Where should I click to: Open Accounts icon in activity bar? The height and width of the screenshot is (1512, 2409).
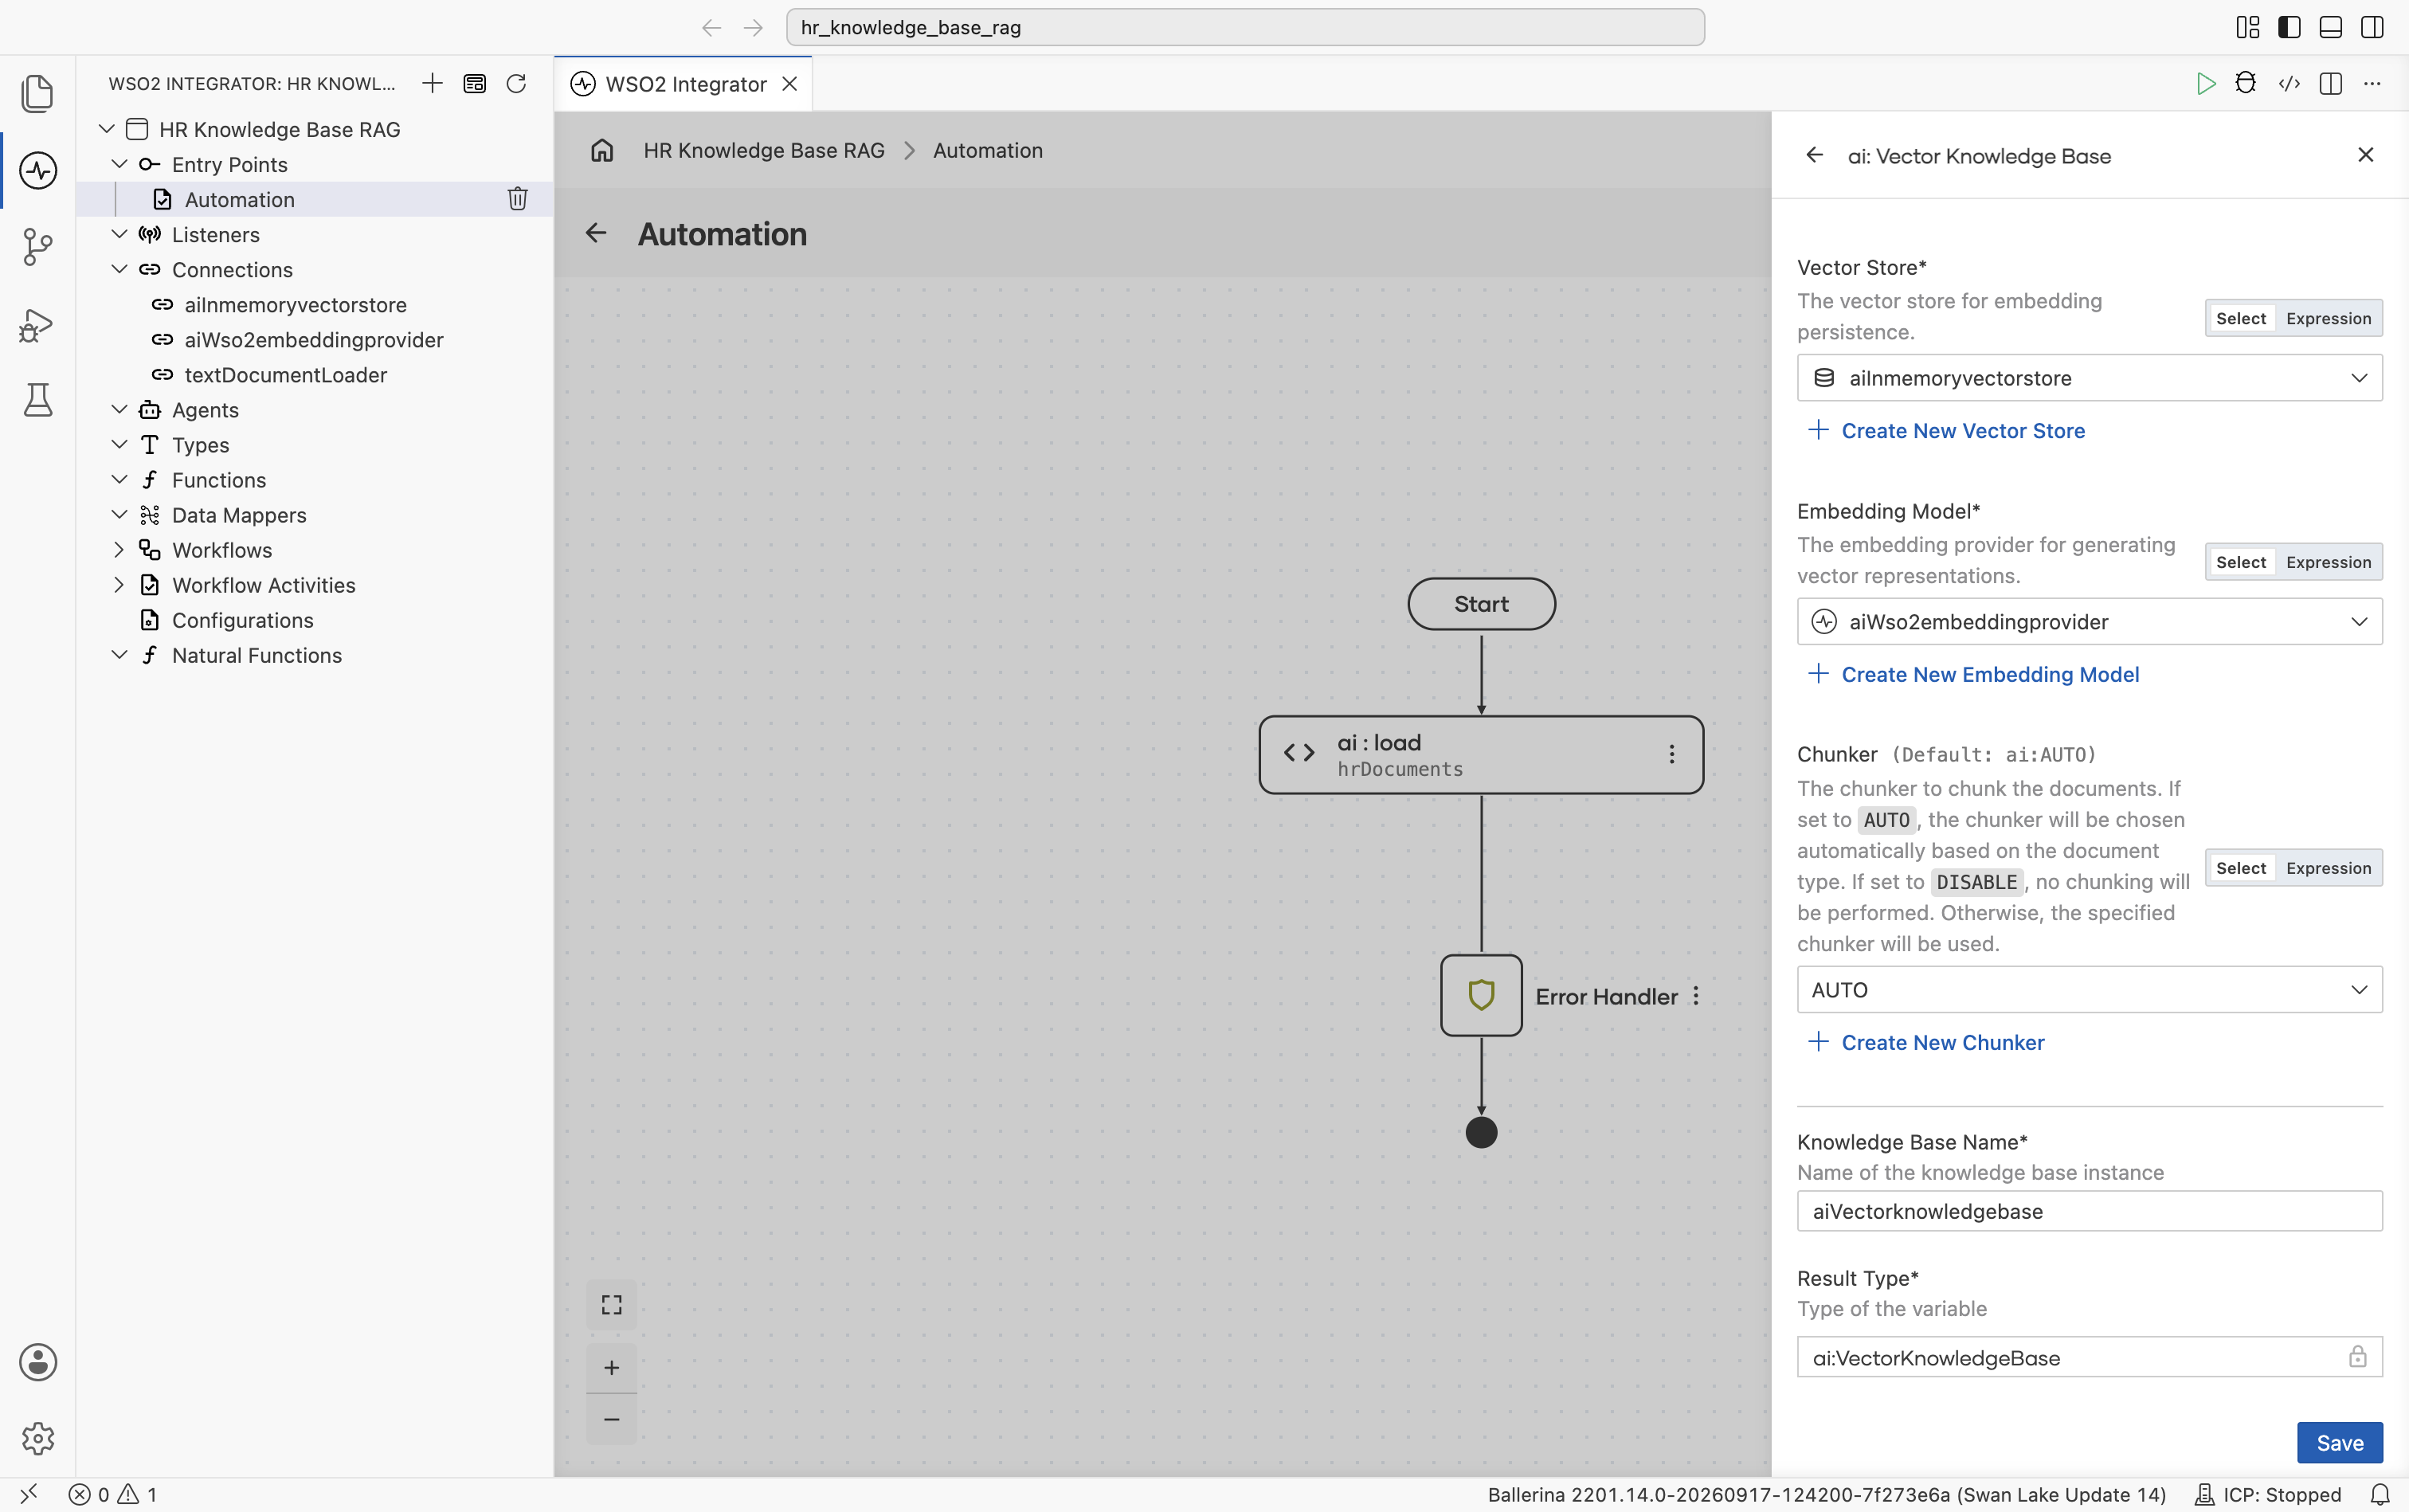(38, 1362)
